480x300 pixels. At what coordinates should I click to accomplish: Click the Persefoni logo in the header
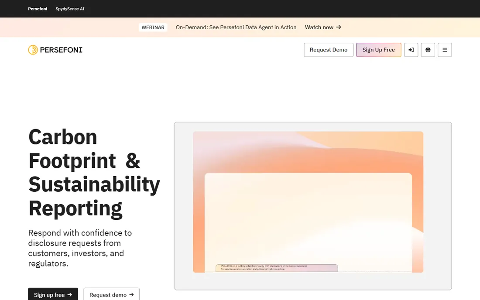click(55, 50)
